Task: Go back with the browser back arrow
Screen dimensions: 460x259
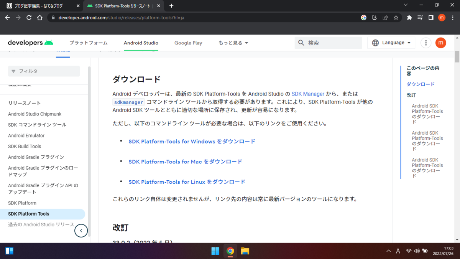Action: [x=7, y=18]
